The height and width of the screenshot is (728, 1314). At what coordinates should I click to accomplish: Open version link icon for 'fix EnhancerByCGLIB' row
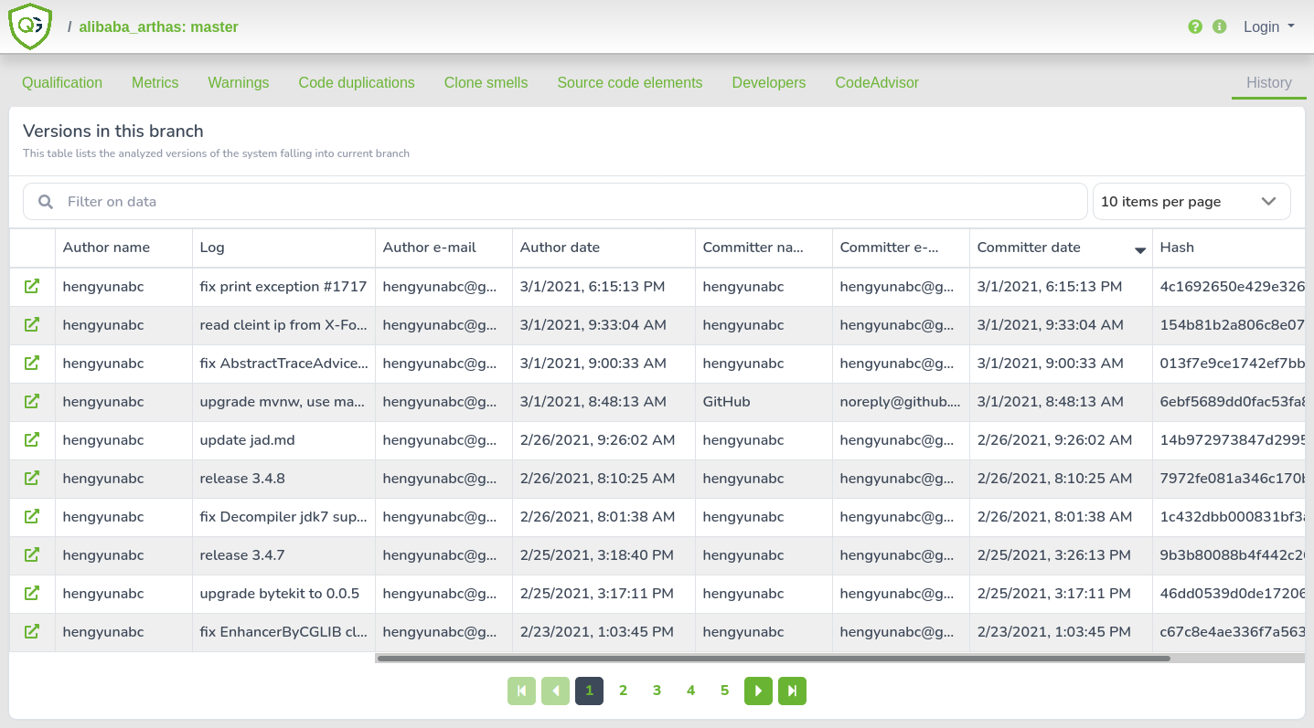click(32, 632)
